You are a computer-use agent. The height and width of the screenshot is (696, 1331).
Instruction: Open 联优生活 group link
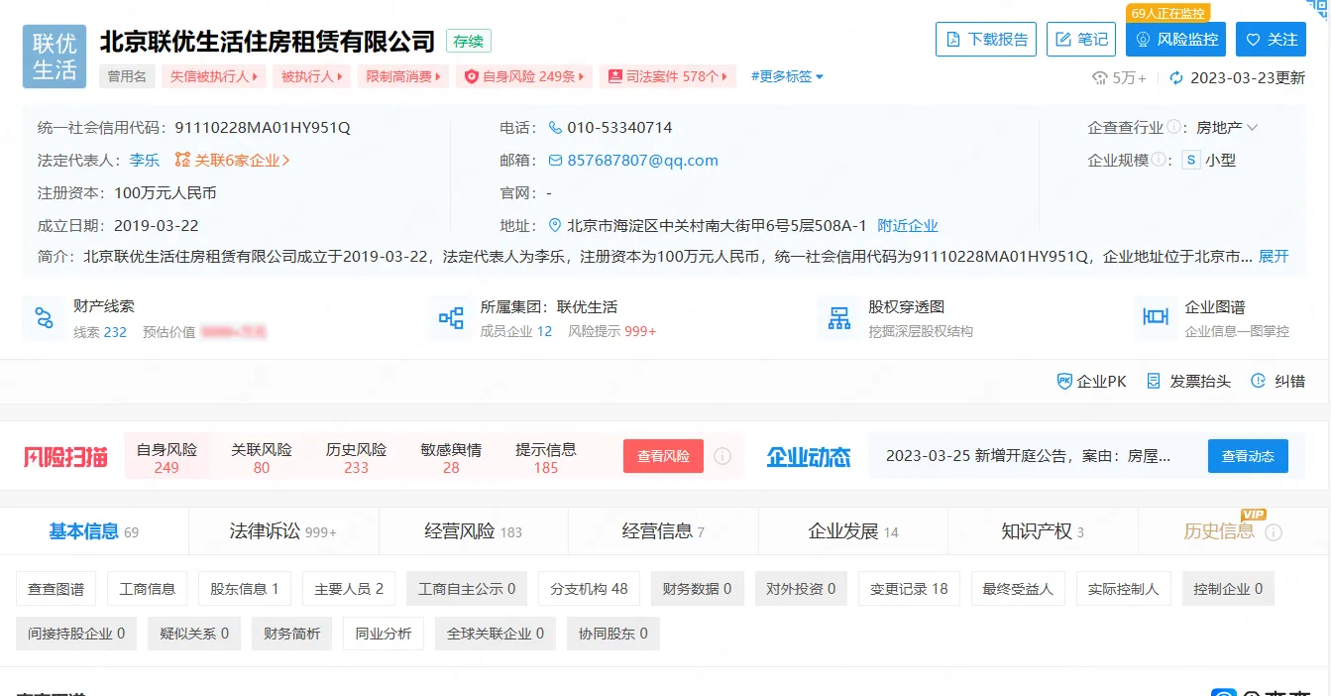pyautogui.click(x=587, y=306)
